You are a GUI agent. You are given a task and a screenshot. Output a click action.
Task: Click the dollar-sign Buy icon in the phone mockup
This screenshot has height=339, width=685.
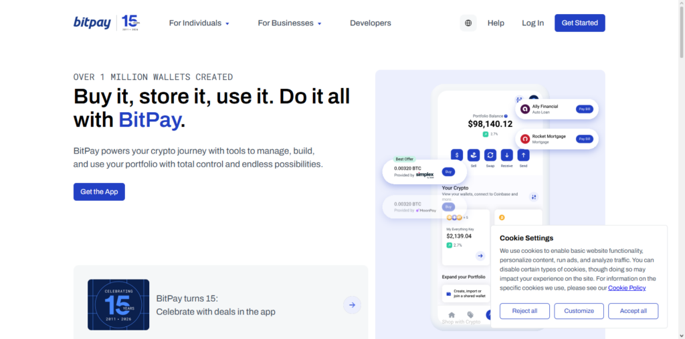457,155
